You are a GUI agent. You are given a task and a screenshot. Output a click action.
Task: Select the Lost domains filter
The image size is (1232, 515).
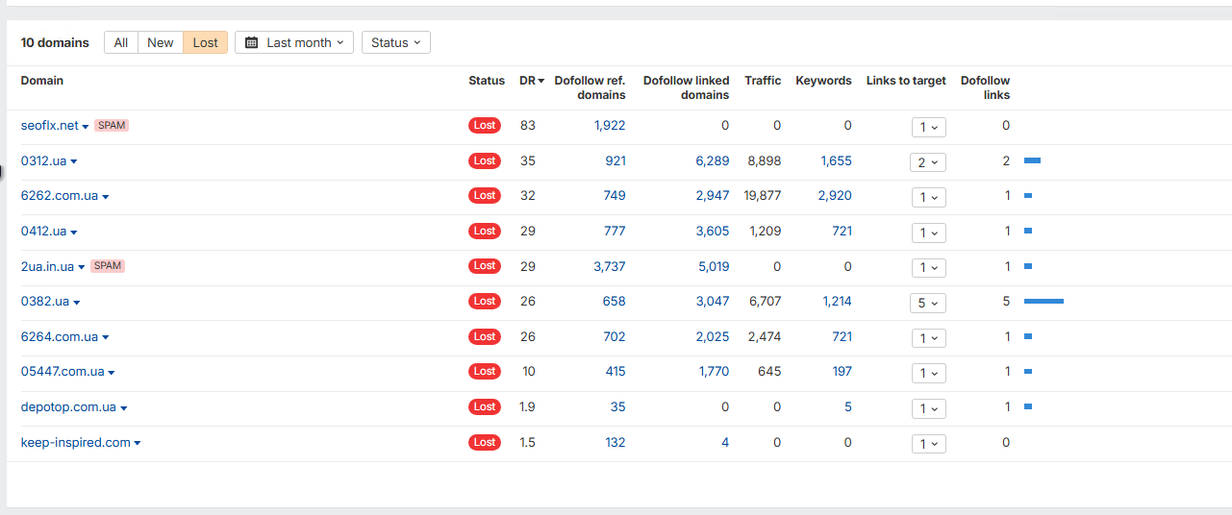pos(206,42)
